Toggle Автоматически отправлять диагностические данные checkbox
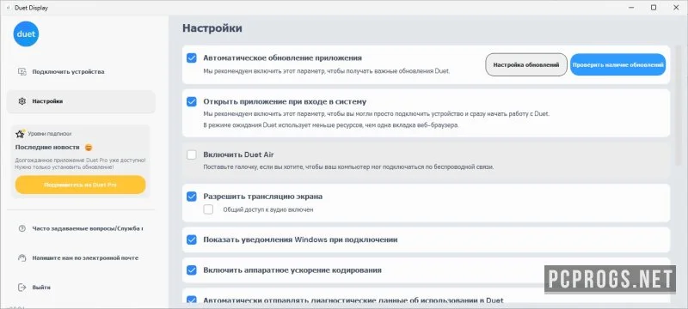Image resolution: width=688 pixels, height=309 pixels. point(191,300)
